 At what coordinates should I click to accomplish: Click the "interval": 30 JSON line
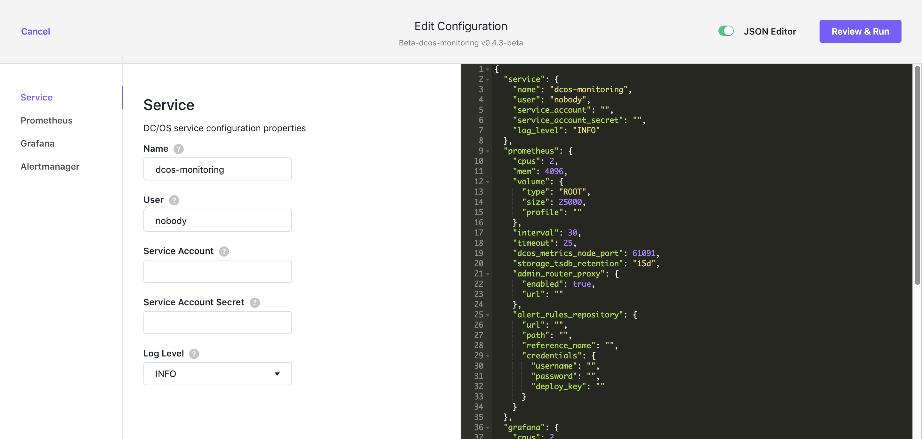pos(546,233)
